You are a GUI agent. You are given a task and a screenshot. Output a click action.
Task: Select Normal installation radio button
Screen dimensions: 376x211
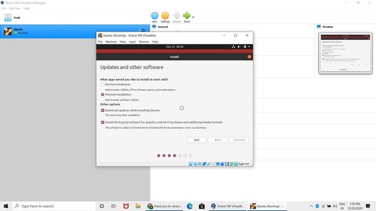[103, 84]
